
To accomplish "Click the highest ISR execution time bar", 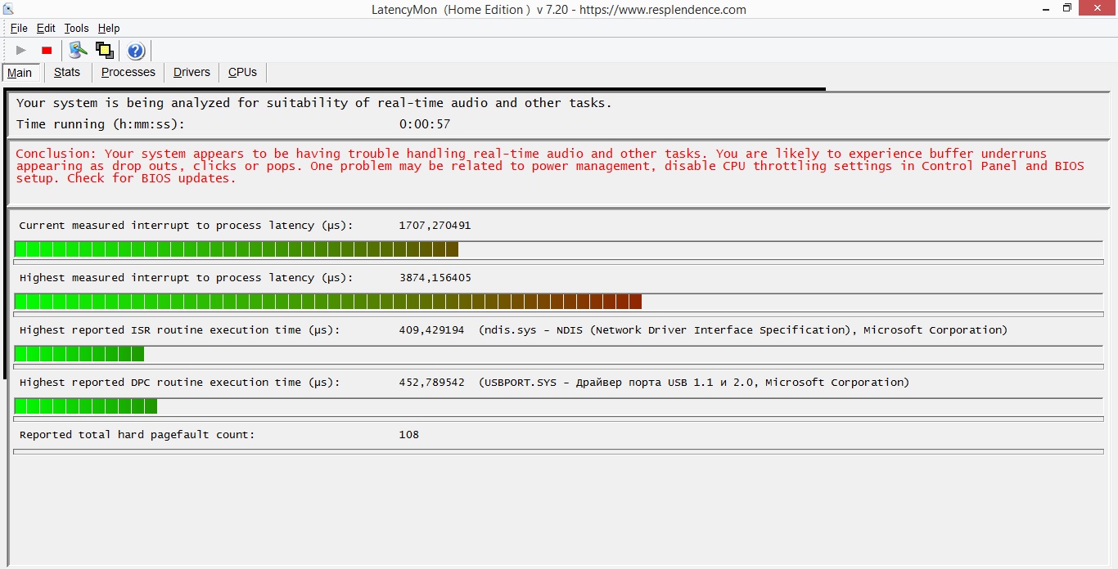I will pos(559,354).
